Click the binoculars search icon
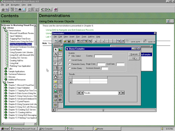Viewport: 175px width, 131px height. (20, 10)
